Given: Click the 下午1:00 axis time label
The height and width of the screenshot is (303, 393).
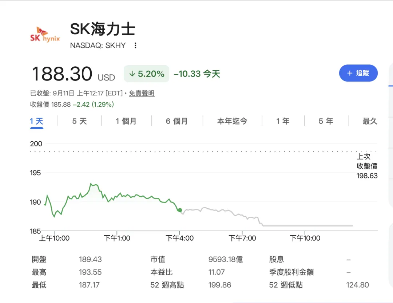Looking at the screenshot, I should [x=117, y=238].
